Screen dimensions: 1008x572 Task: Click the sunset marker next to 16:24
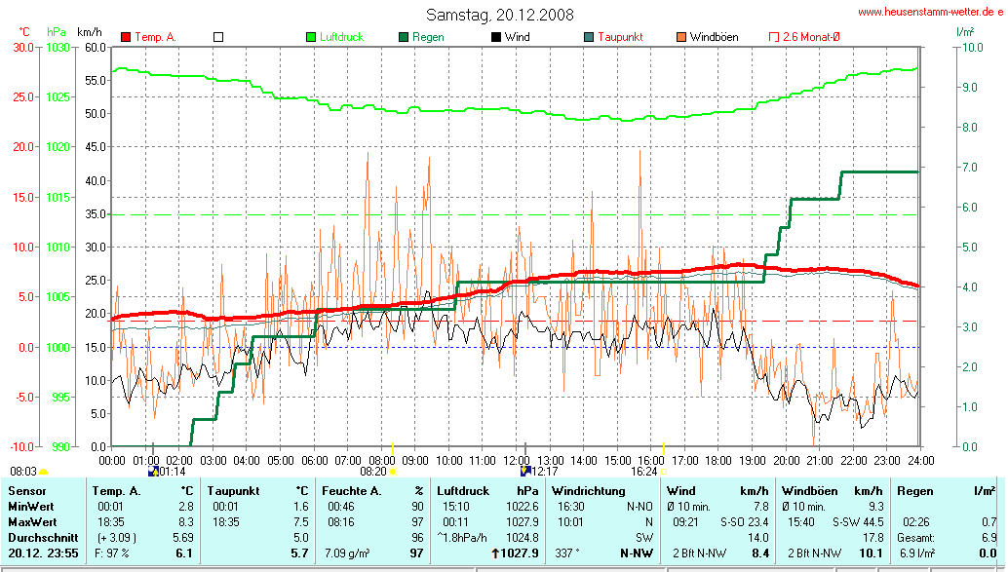tap(664, 471)
